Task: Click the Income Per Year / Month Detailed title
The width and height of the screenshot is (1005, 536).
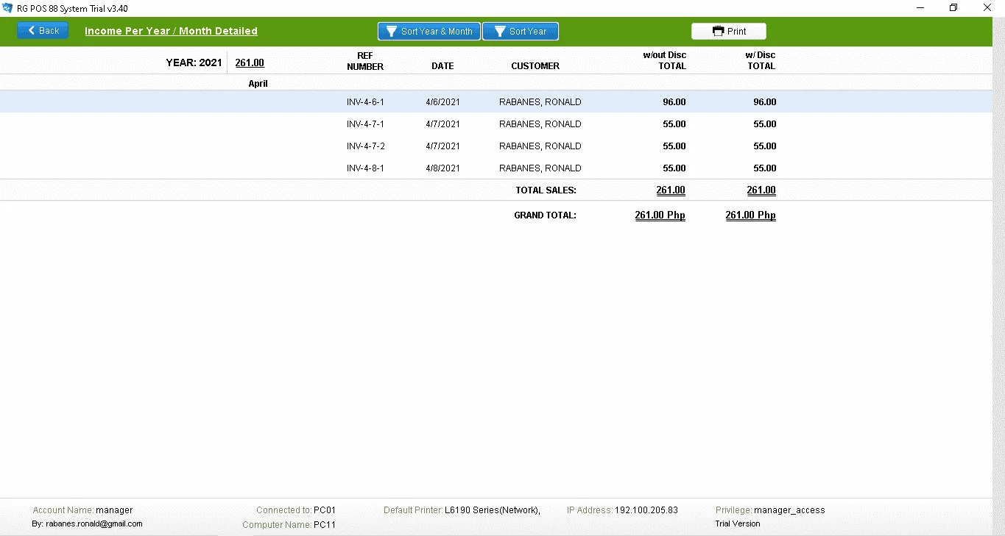Action: (171, 31)
